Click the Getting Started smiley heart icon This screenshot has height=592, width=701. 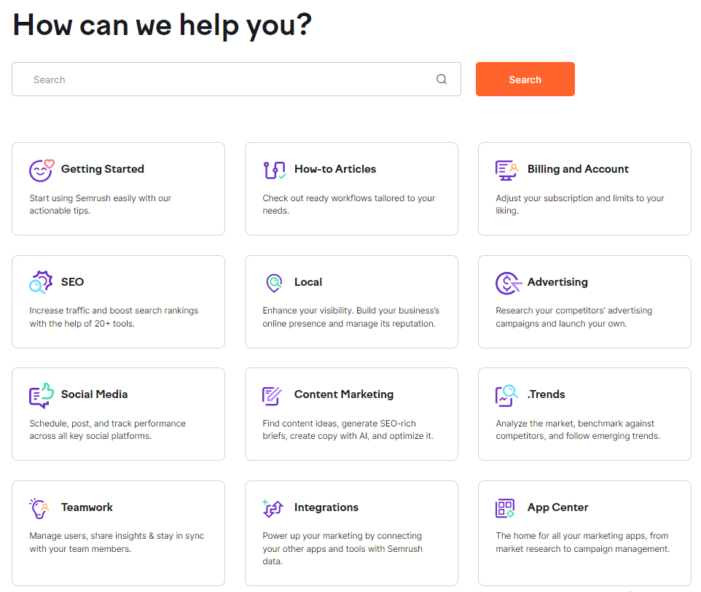[42, 171]
